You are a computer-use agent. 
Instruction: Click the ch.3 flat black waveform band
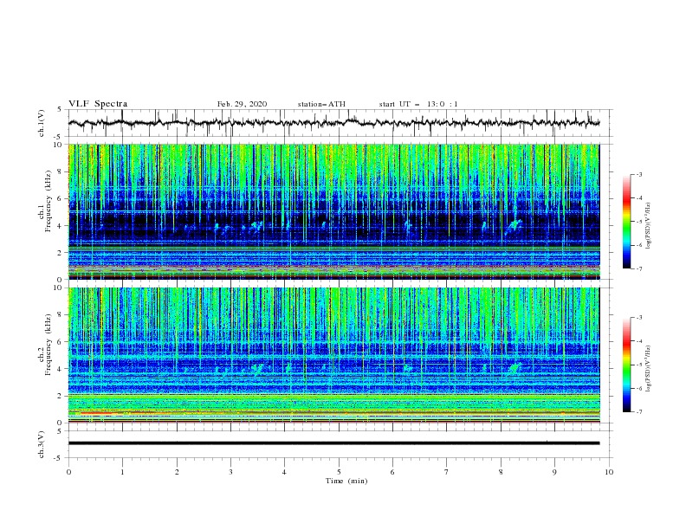click(333, 443)
